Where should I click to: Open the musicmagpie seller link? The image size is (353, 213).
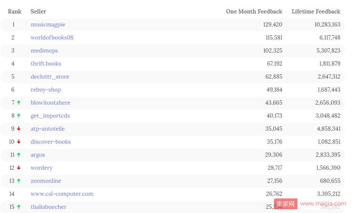(48, 24)
